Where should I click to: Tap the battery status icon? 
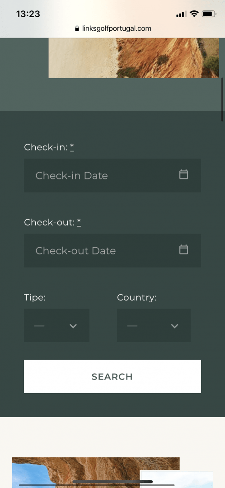(209, 14)
